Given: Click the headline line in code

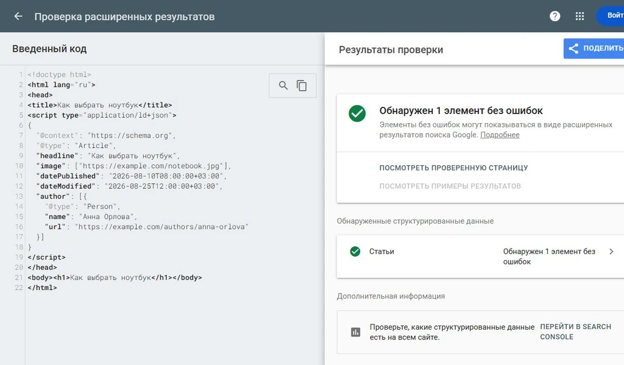Looking at the screenshot, I should (x=108, y=155).
